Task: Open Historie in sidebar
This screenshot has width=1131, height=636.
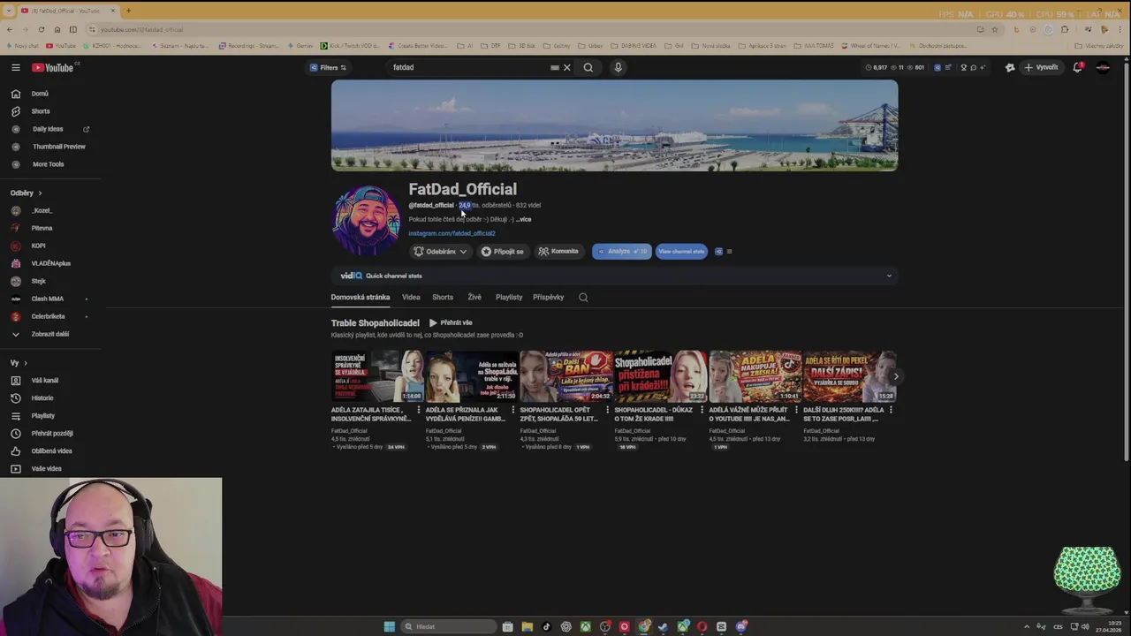Action: click(42, 398)
